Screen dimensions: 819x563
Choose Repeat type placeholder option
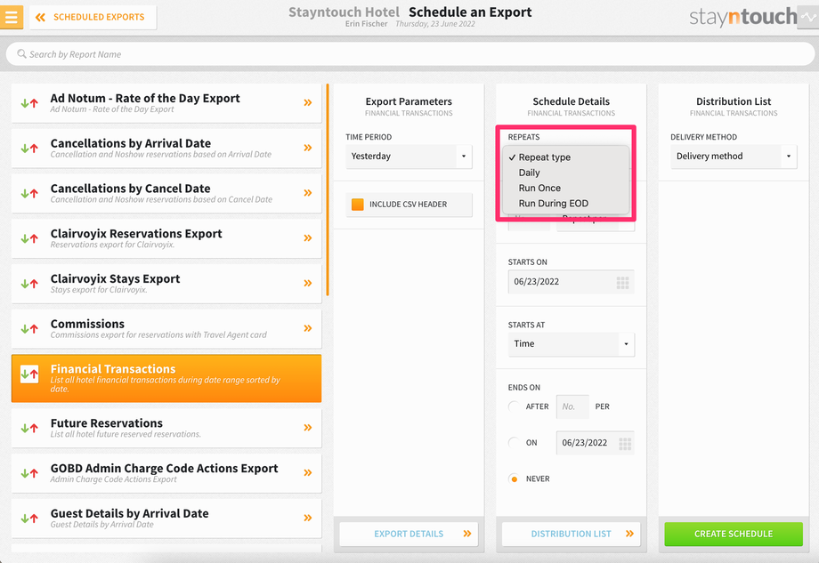565,157
